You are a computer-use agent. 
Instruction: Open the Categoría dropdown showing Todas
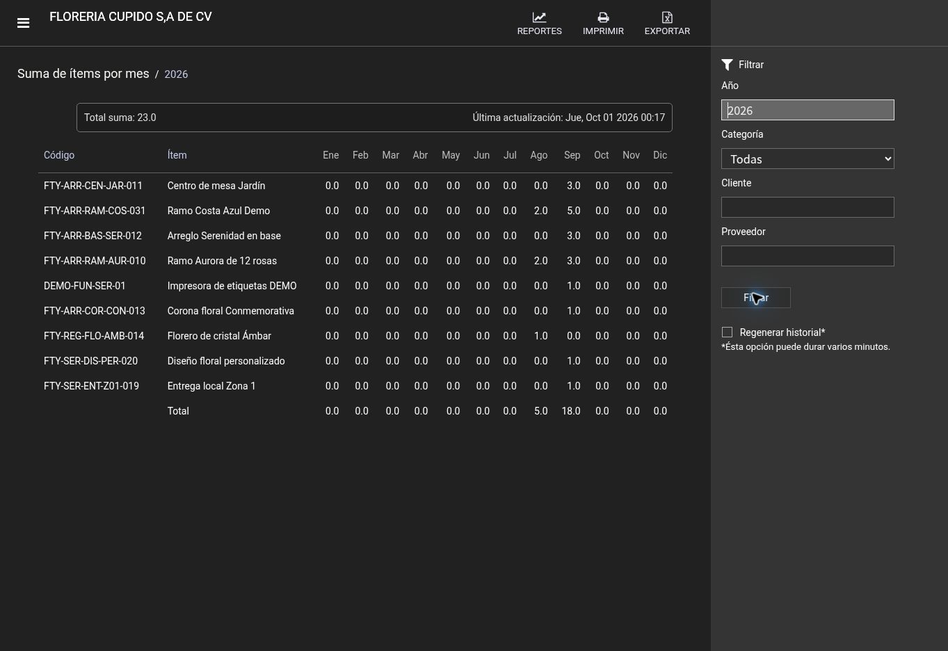click(x=808, y=159)
